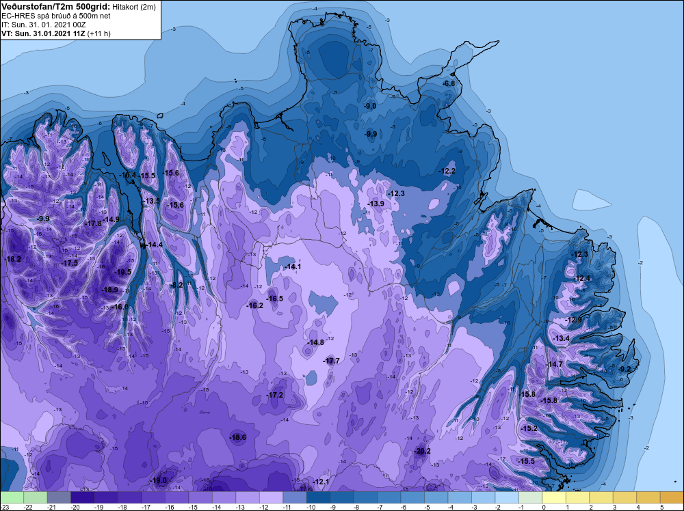
Task: Click the -13.4 temperature value
Action: [562, 338]
